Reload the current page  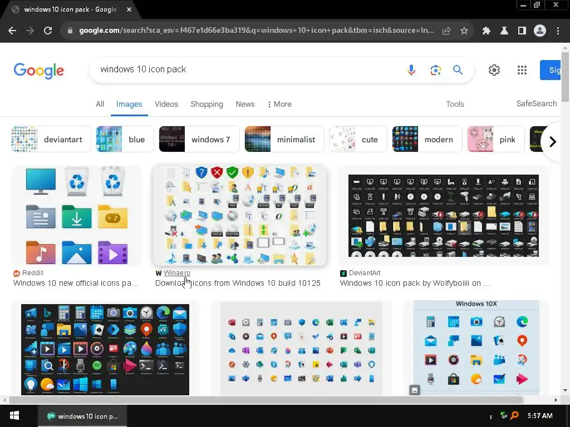[x=48, y=31]
